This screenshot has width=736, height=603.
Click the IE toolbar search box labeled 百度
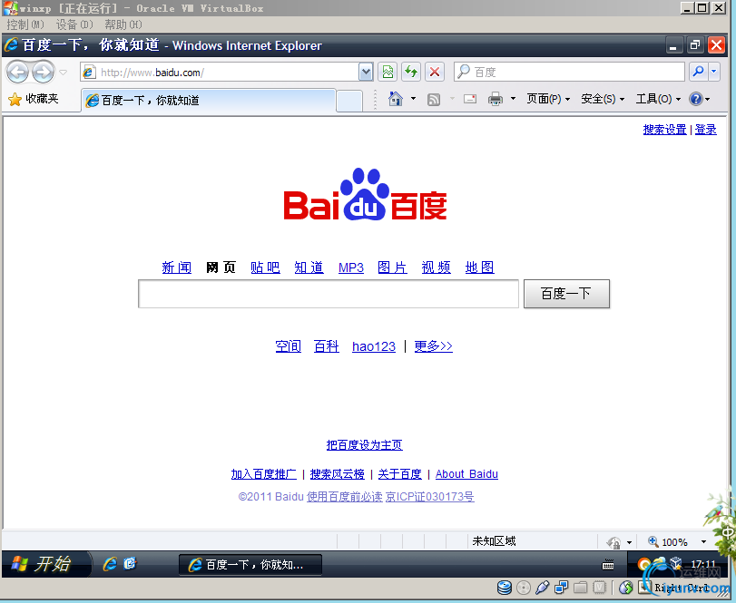click(x=569, y=73)
